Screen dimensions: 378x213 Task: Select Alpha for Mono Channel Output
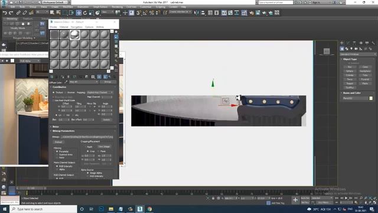pos(57,170)
